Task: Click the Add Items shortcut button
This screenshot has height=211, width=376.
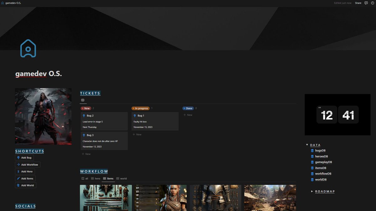Action: (25, 178)
